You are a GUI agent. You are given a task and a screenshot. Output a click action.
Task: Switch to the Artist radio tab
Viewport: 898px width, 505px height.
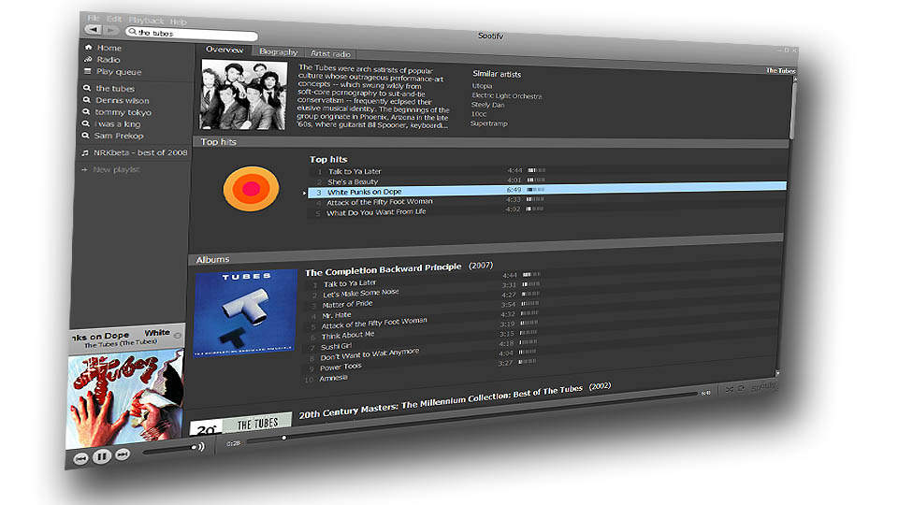point(330,54)
